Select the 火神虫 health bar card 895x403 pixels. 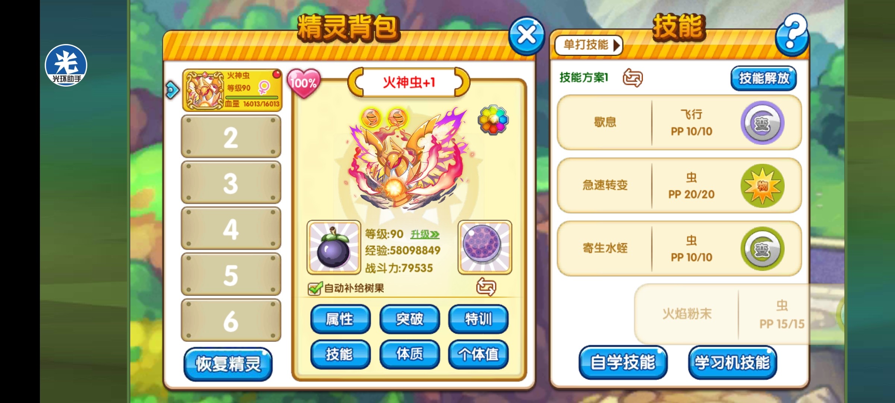tap(232, 90)
